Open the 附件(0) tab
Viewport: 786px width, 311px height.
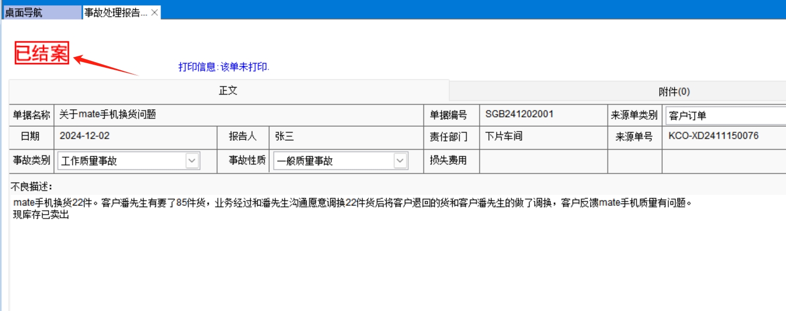(673, 92)
